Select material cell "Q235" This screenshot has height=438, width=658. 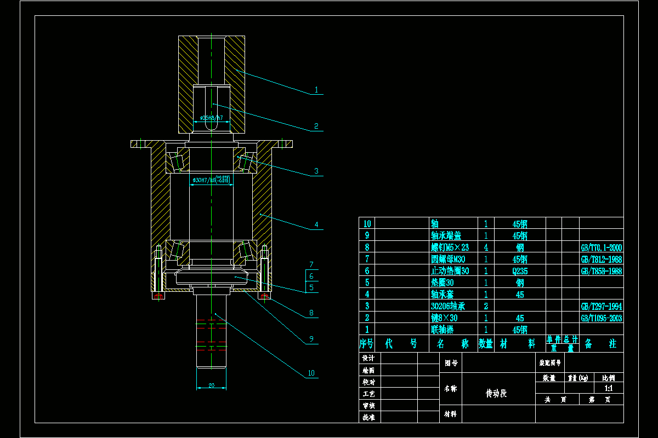click(520, 271)
